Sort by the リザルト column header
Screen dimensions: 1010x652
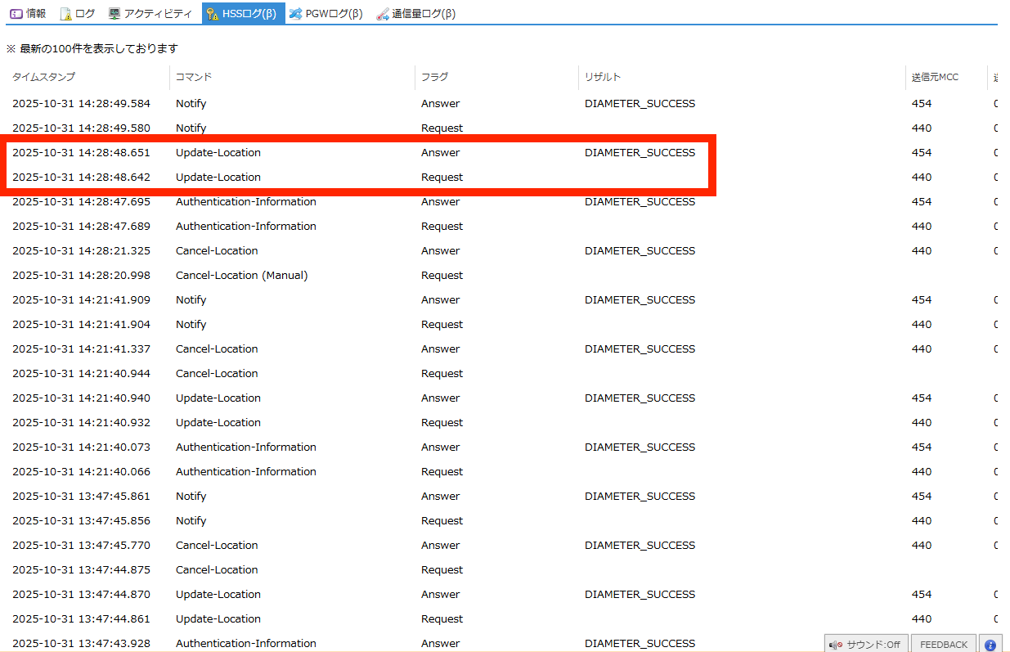pyautogui.click(x=603, y=77)
